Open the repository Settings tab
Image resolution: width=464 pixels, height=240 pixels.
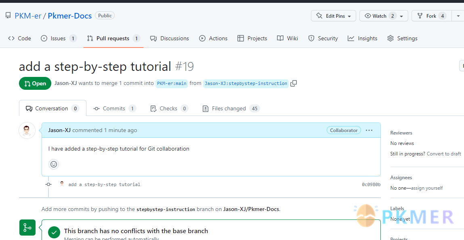click(x=403, y=38)
